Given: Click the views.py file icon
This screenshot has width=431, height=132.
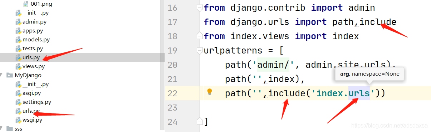Looking at the screenshot, I should click(x=19, y=66).
